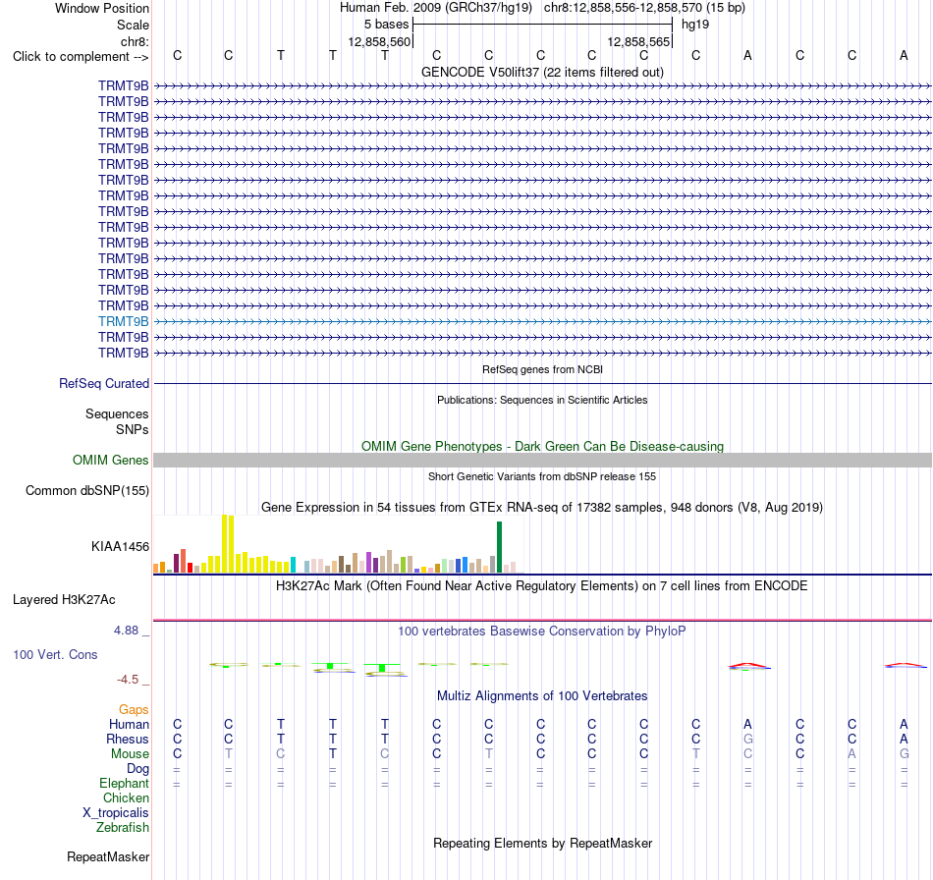Click the Elephant species label
The width and height of the screenshot is (933, 880).
[124, 784]
